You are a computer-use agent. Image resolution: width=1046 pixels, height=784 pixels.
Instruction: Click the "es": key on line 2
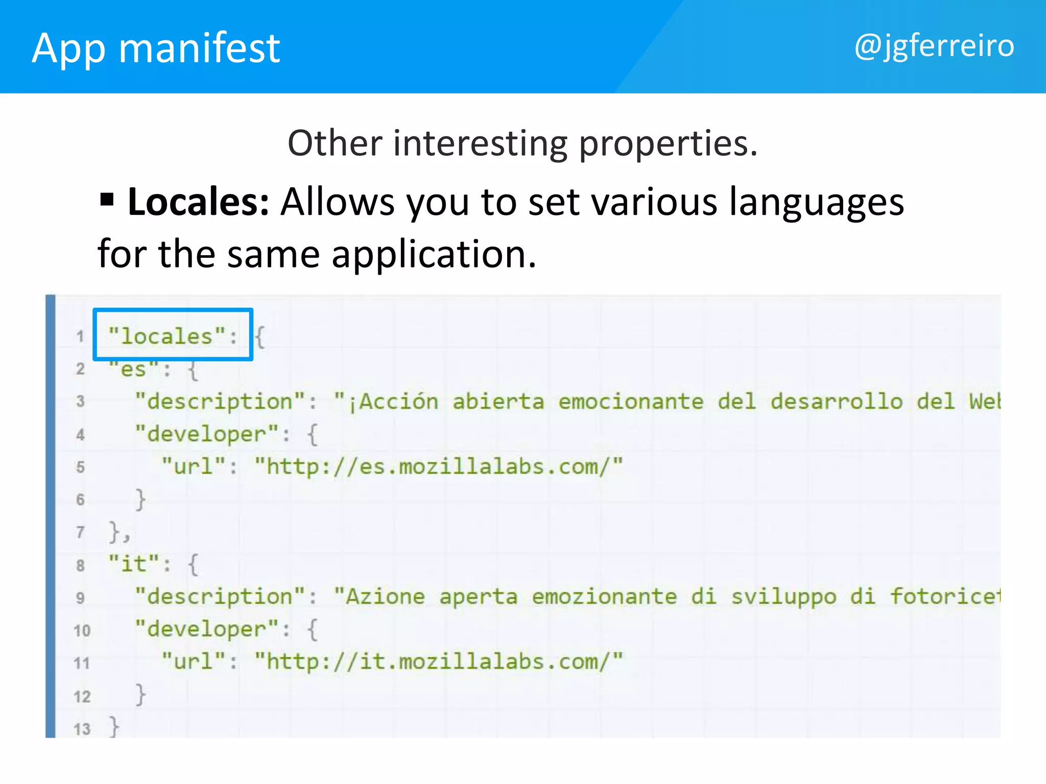[140, 369]
